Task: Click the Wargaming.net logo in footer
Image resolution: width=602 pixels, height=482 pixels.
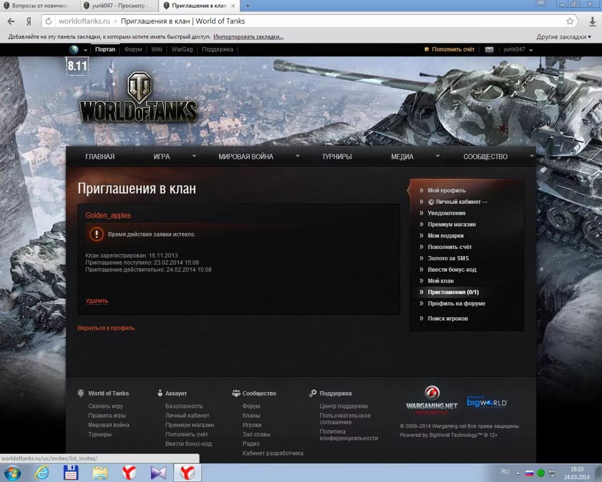Action: (431, 400)
